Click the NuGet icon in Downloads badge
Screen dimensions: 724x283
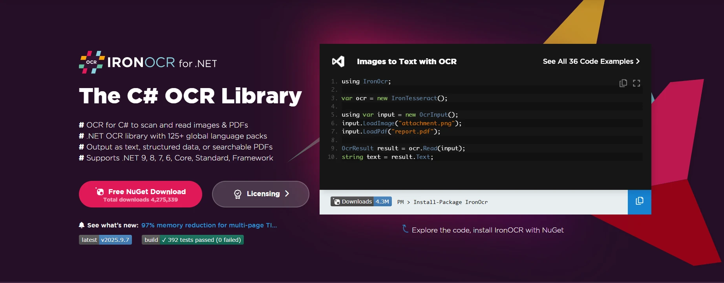click(x=336, y=202)
